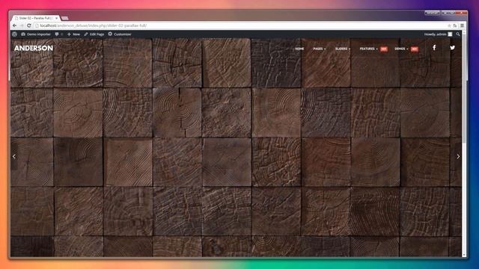Viewport: 479px width, 269px height.
Task: Expand the PAGES dropdown menu
Action: pyautogui.click(x=320, y=49)
